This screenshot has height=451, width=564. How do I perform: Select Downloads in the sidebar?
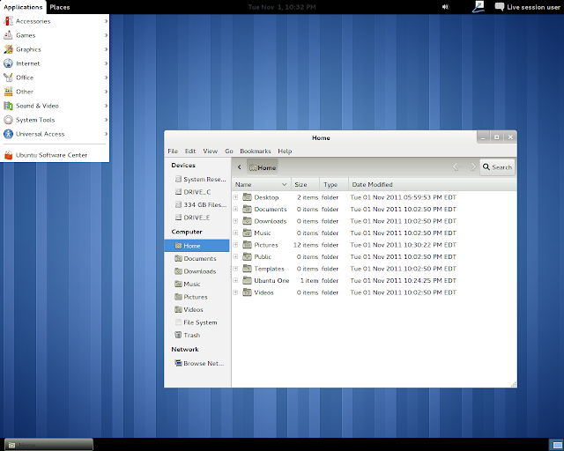coord(197,271)
